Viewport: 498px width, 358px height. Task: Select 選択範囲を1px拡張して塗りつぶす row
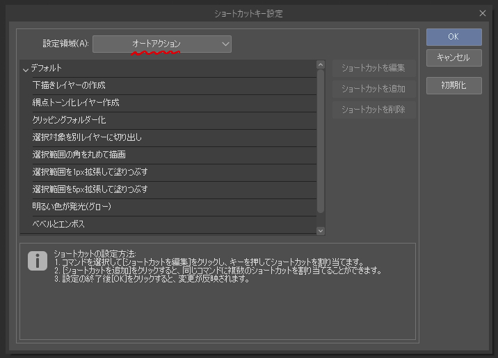[x=174, y=172]
